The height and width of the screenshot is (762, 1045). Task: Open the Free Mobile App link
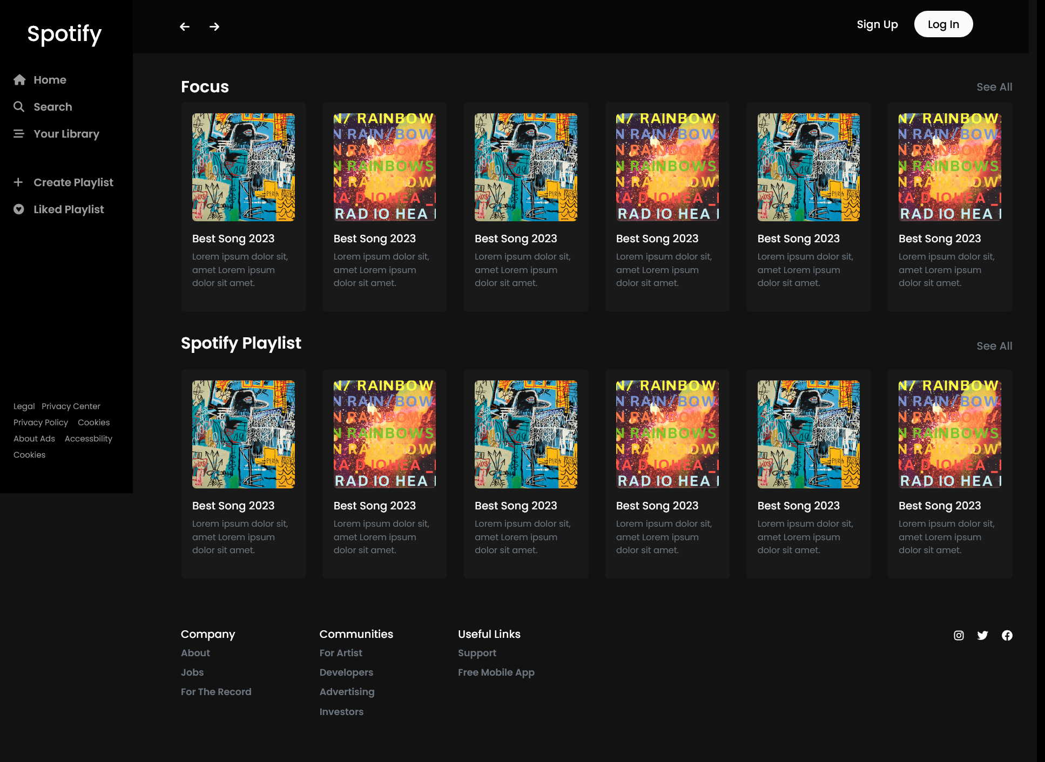point(496,672)
